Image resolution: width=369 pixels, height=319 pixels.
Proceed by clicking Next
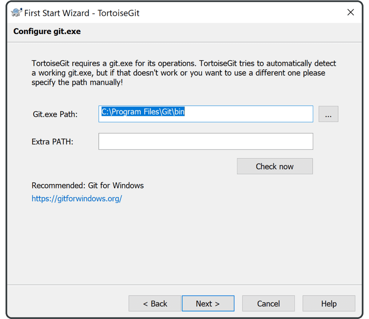click(208, 303)
